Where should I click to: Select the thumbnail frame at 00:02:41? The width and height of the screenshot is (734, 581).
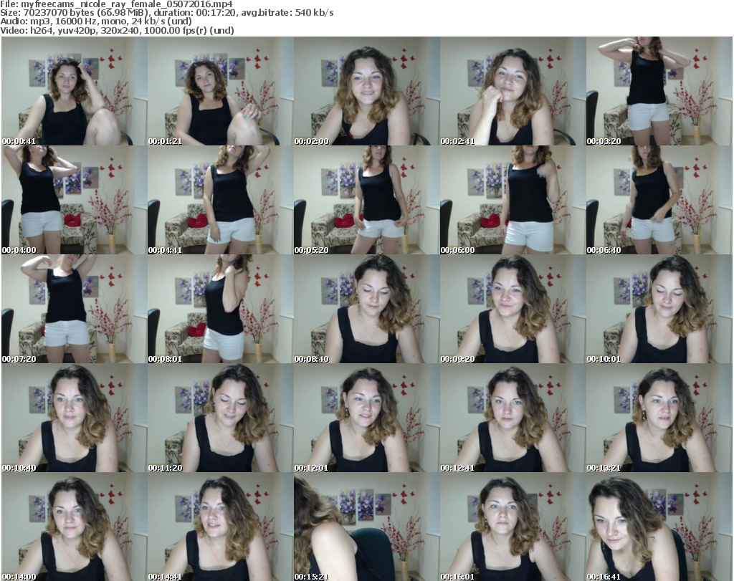coord(513,91)
